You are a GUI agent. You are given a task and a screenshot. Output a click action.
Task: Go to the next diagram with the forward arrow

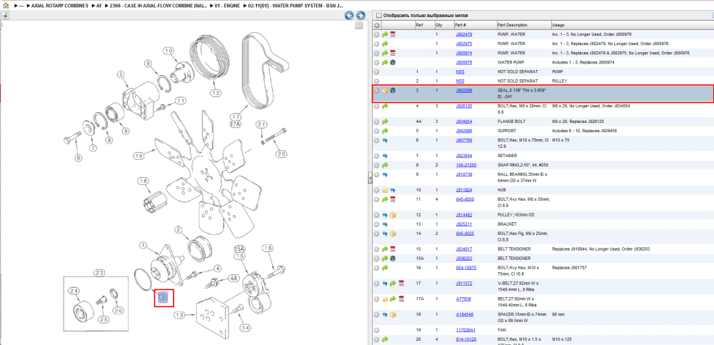[x=360, y=16]
